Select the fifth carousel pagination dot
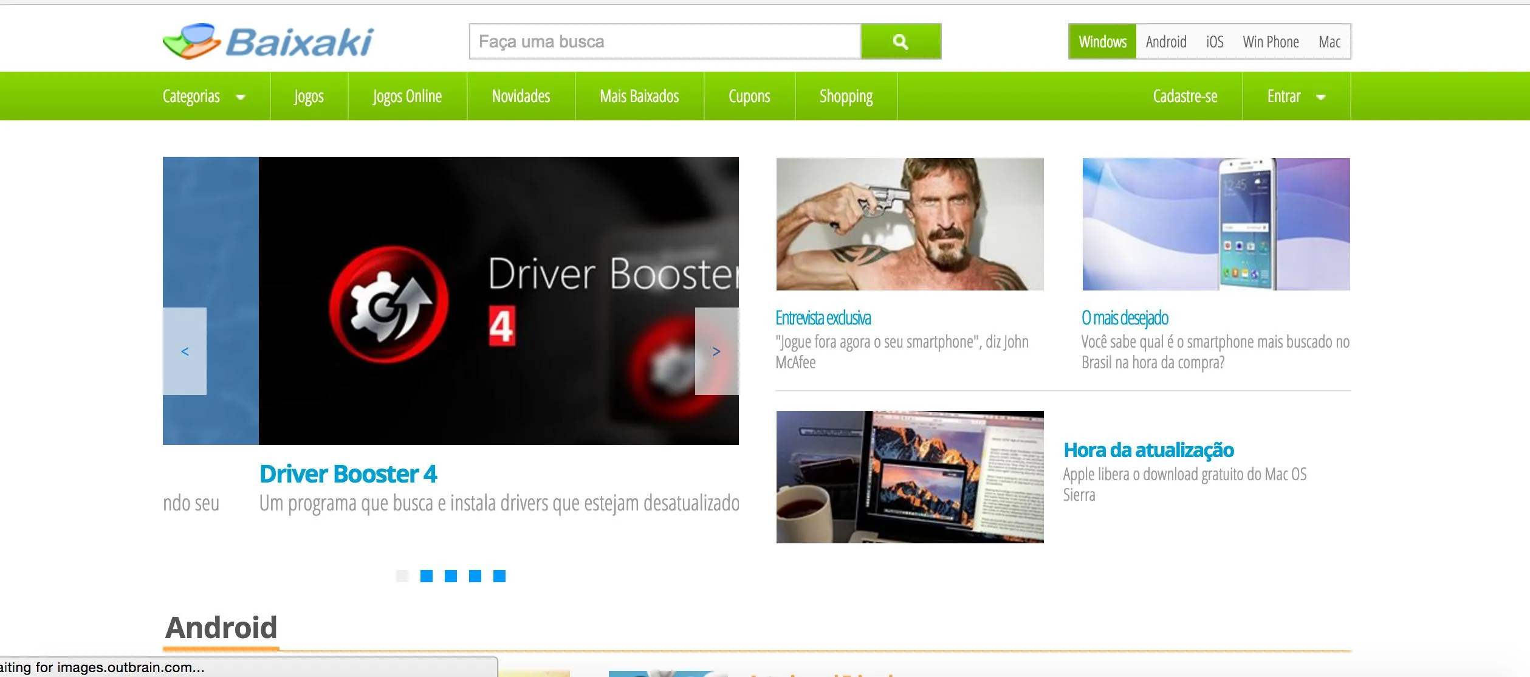Viewport: 1530px width, 677px height. [499, 576]
